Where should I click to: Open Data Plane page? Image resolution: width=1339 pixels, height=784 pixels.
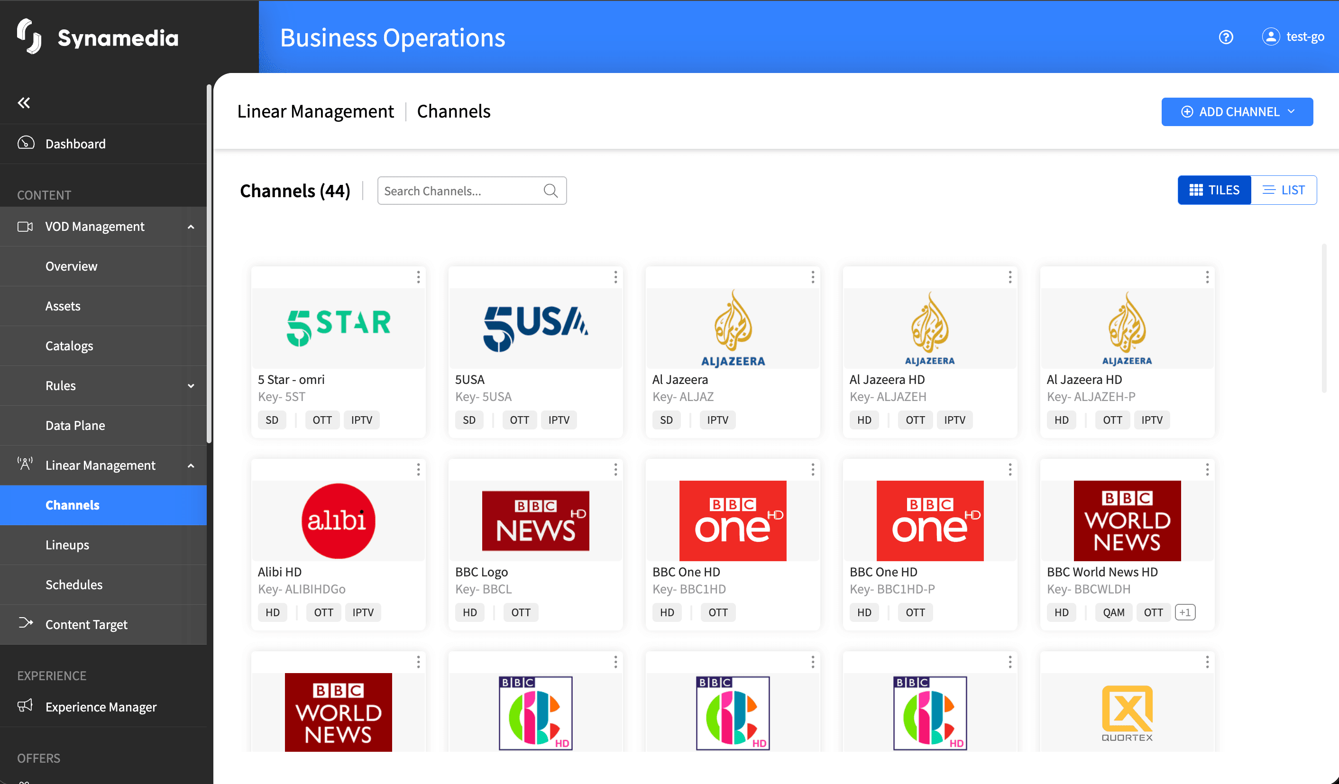[x=104, y=426]
